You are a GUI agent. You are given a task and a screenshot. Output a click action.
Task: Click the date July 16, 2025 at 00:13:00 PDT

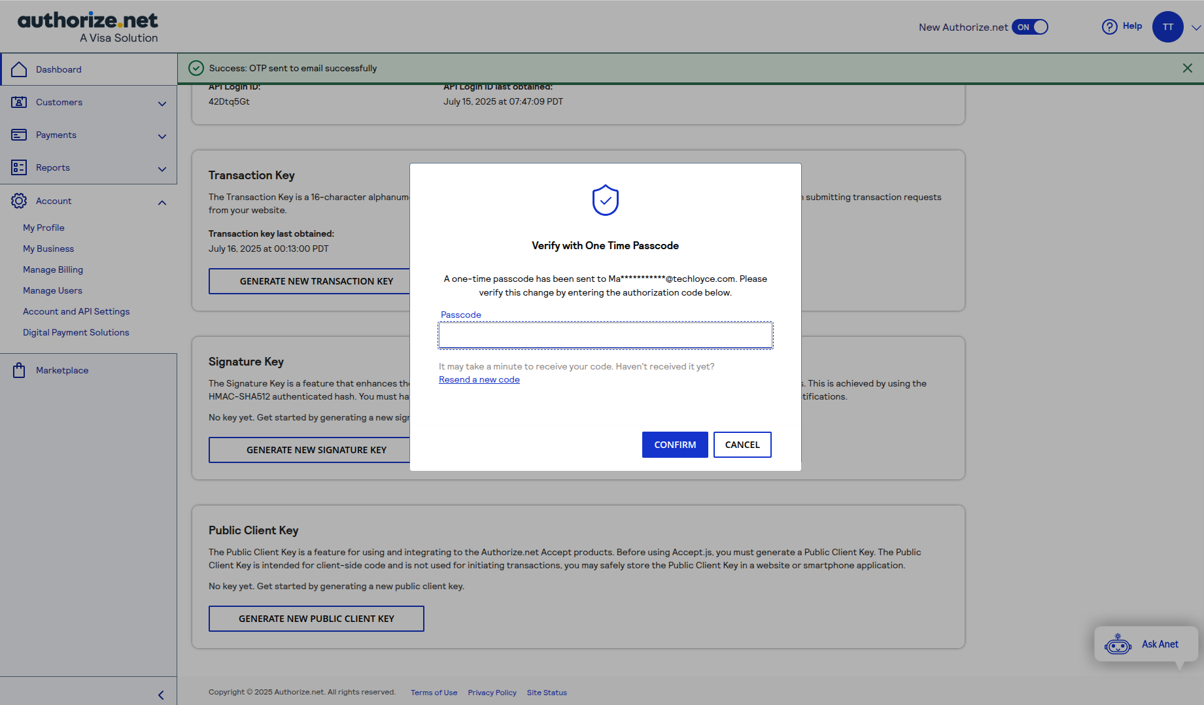(269, 249)
